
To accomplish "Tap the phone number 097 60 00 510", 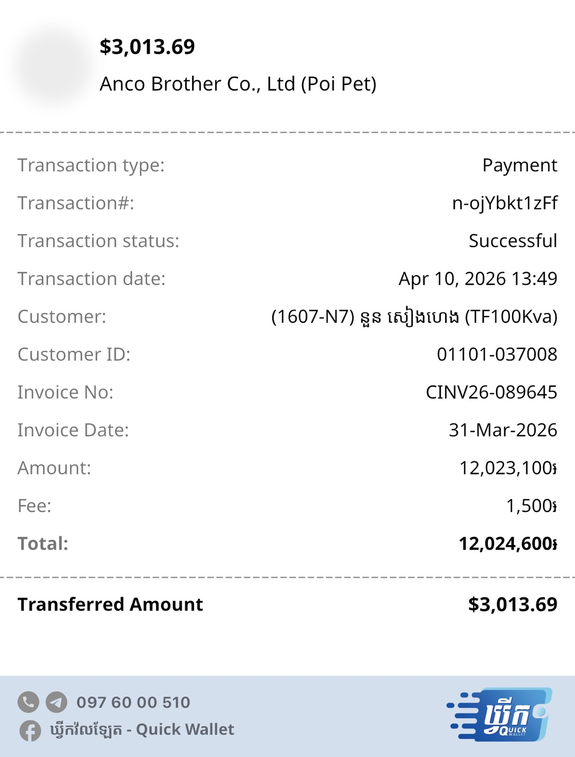I will [133, 702].
